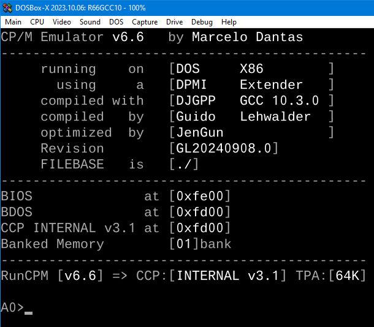The height and width of the screenshot is (327, 374).
Task: Click the DOSBox-X application icon in title bar
Action: coord(7,8)
